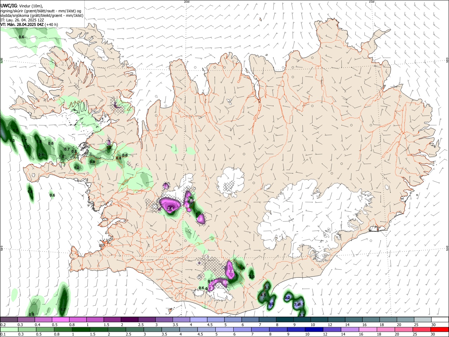The width and height of the screenshot is (449, 337).
Task: Click the medium blue swatch labeled 8 in green-red row
Action: (x=278, y=329)
